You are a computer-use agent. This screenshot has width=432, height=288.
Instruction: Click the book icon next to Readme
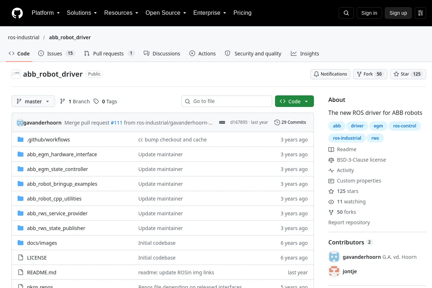click(331, 149)
